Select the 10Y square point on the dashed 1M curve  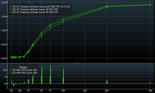[x=63, y=22]
